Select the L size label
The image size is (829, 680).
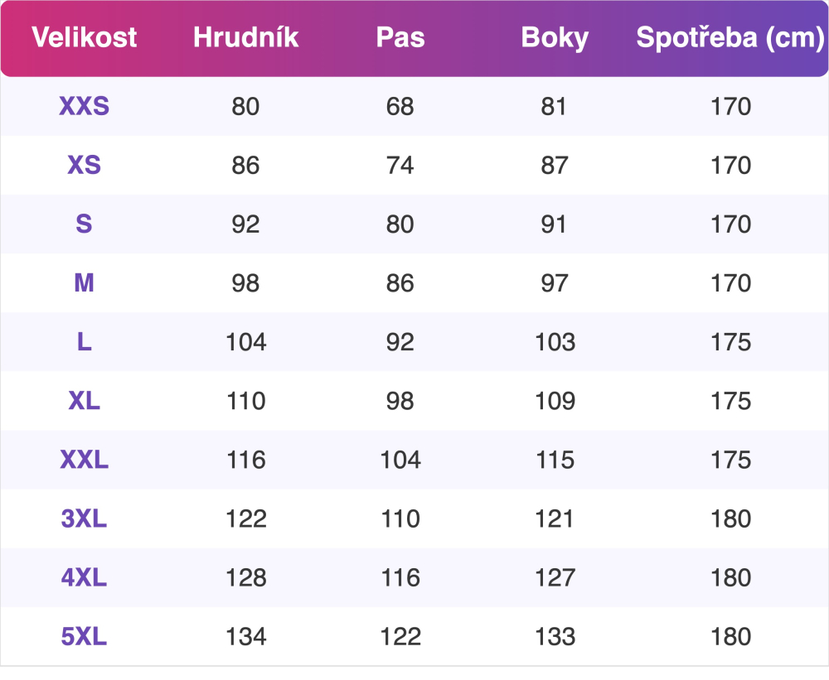pyautogui.click(x=84, y=342)
